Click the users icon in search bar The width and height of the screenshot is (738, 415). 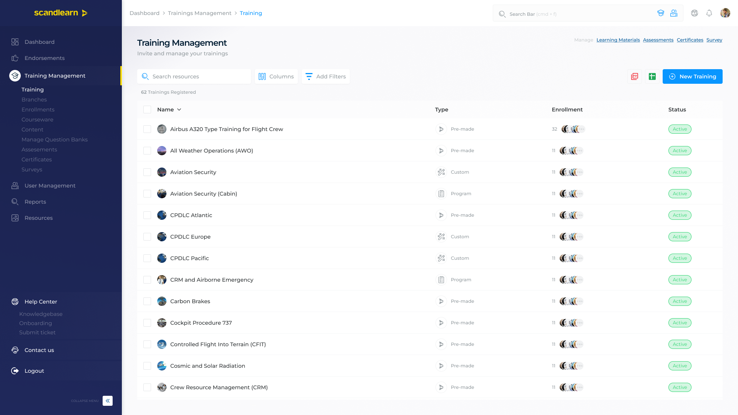pyautogui.click(x=674, y=13)
